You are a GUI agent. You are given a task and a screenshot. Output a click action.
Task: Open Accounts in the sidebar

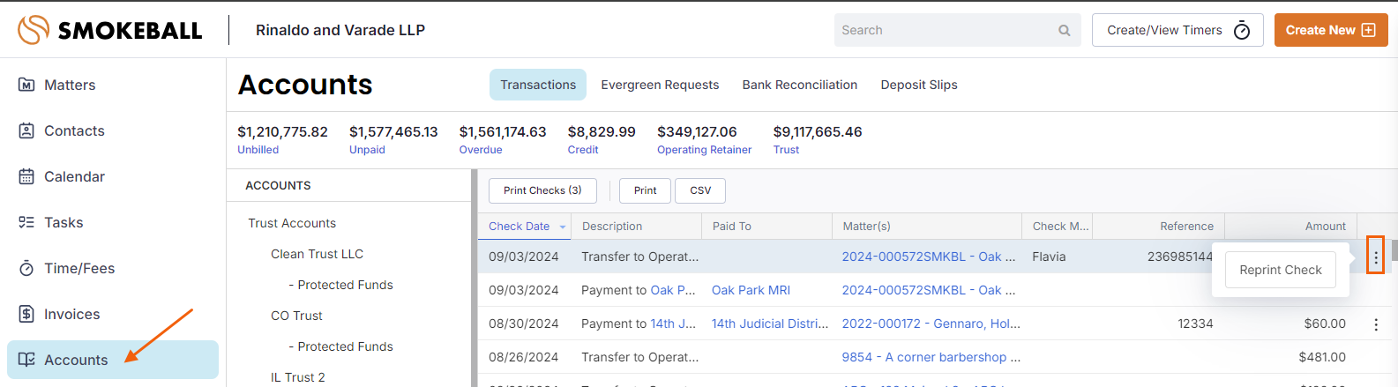(x=113, y=360)
